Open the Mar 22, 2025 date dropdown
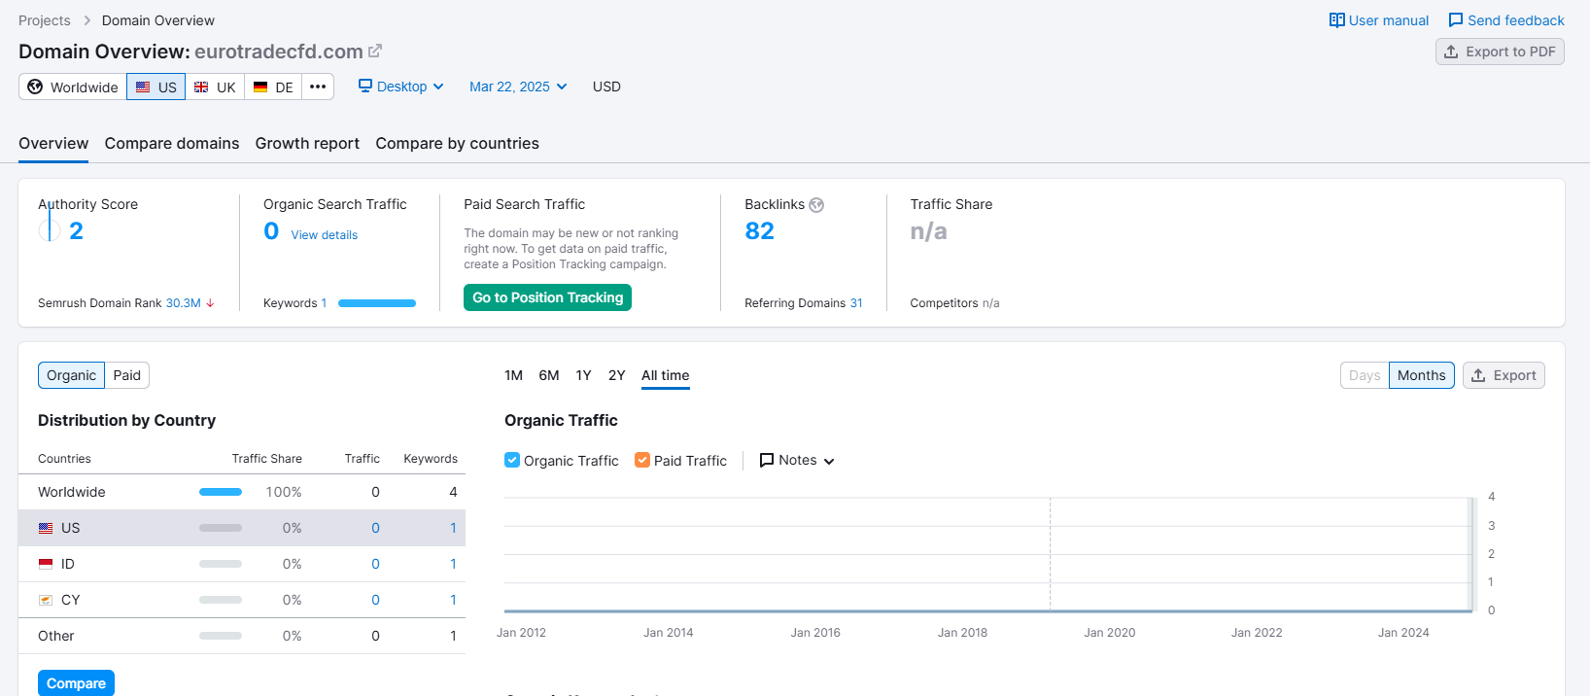 pyautogui.click(x=518, y=87)
